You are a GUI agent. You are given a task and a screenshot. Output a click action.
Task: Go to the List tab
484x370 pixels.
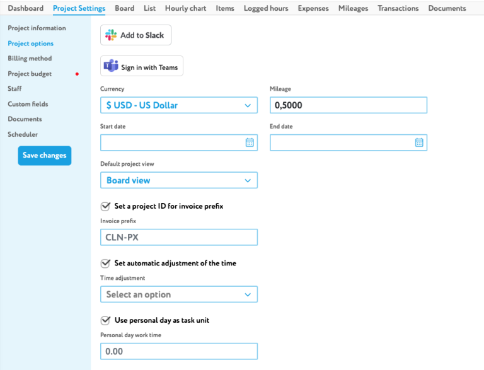tap(150, 8)
